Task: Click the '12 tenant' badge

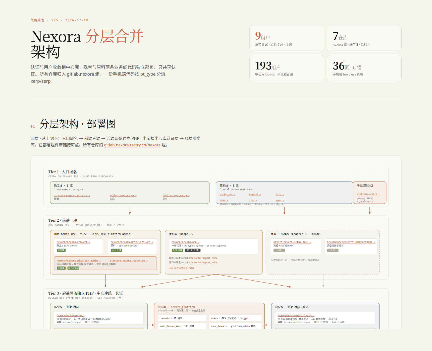Action: [73, 268]
